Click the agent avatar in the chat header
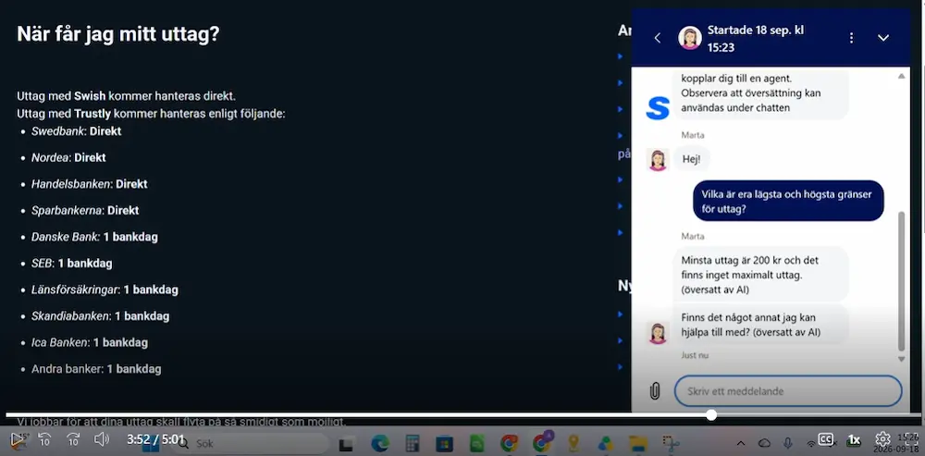 click(x=690, y=38)
